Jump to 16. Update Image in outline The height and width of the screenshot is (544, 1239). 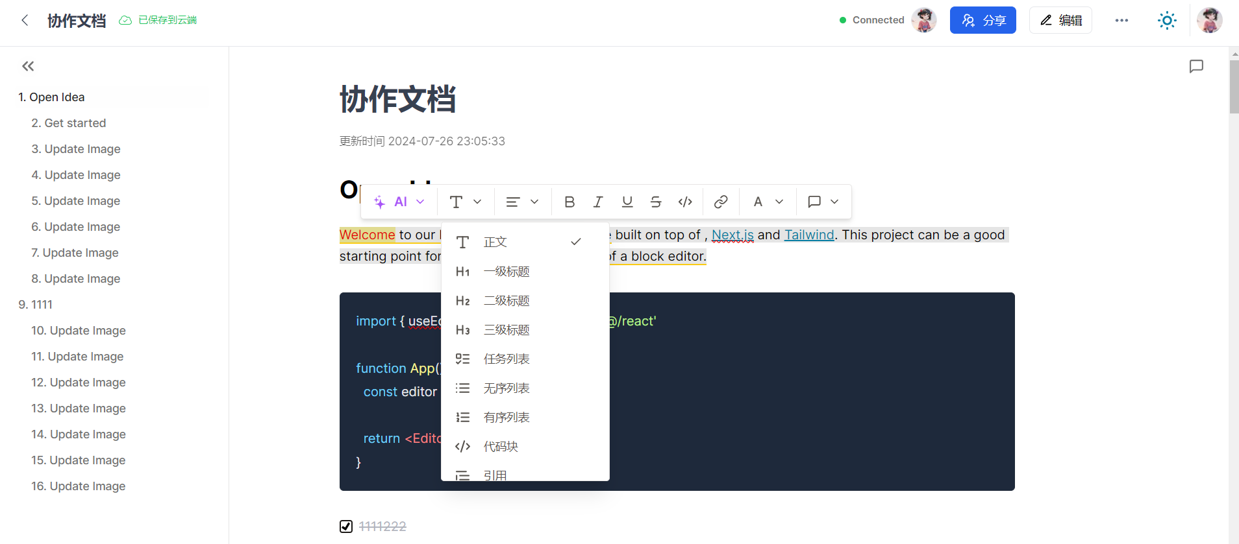[x=79, y=486]
